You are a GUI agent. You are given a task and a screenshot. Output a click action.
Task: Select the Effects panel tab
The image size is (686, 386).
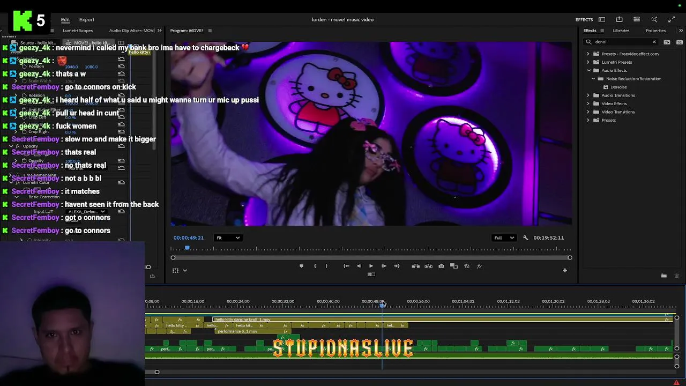coord(590,31)
